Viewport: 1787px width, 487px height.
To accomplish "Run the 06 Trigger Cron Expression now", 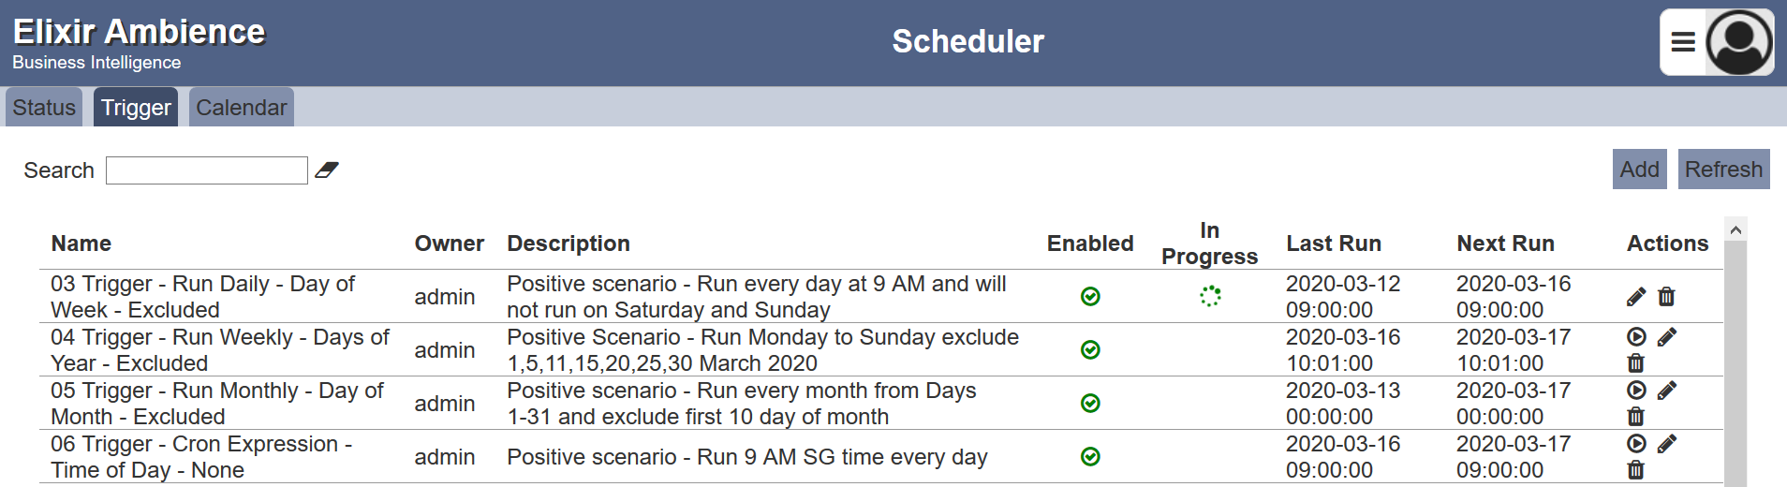I will pyautogui.click(x=1636, y=444).
